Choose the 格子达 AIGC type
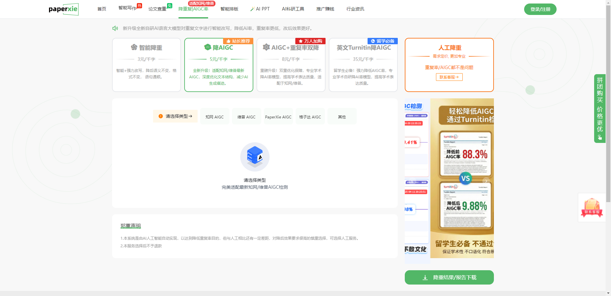This screenshot has height=296, width=611. (310, 117)
